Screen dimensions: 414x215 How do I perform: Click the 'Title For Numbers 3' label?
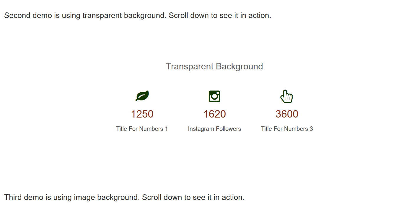(287, 129)
